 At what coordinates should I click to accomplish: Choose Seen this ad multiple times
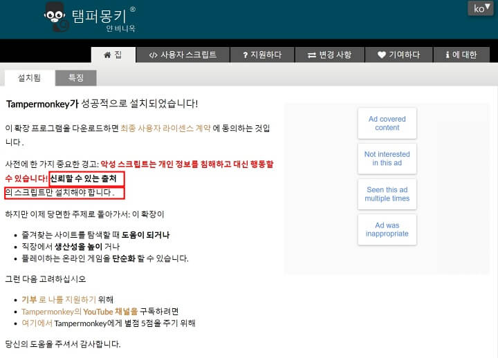387,194
